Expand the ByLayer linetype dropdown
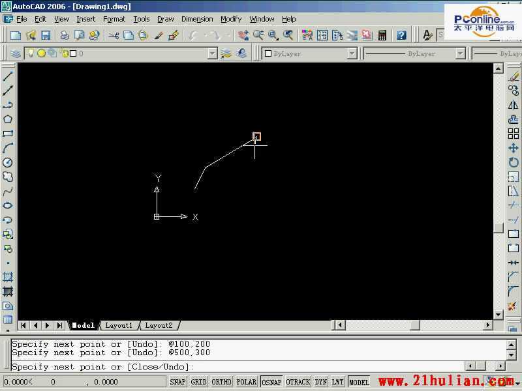 [x=460, y=53]
